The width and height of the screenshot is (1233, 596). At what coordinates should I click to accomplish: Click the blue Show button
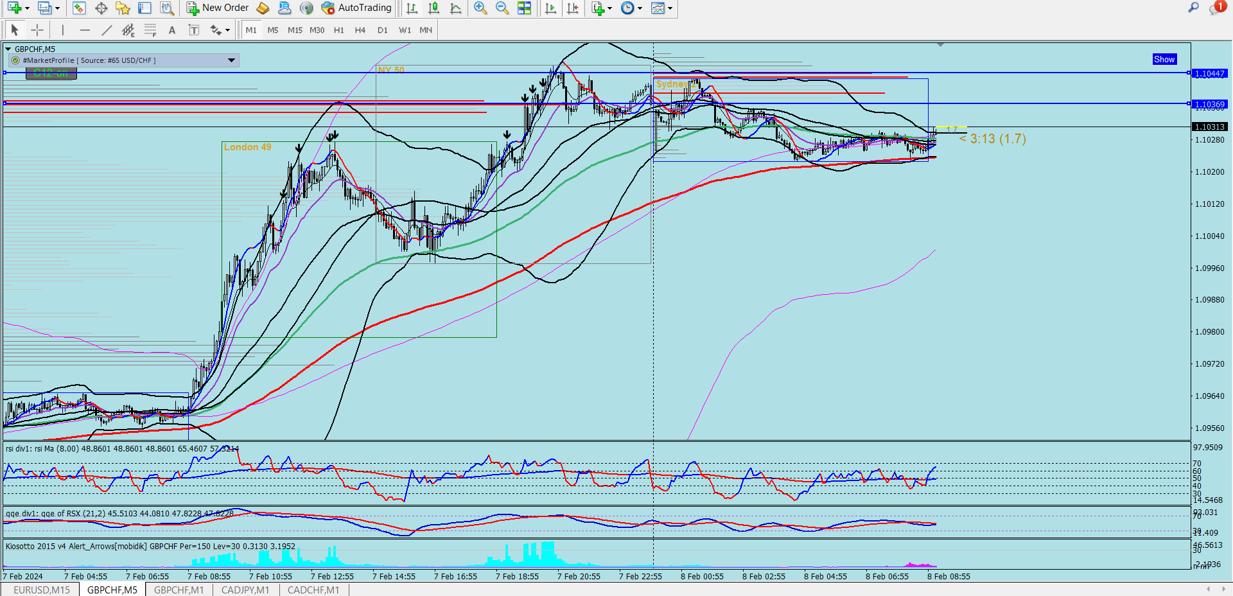click(1164, 59)
